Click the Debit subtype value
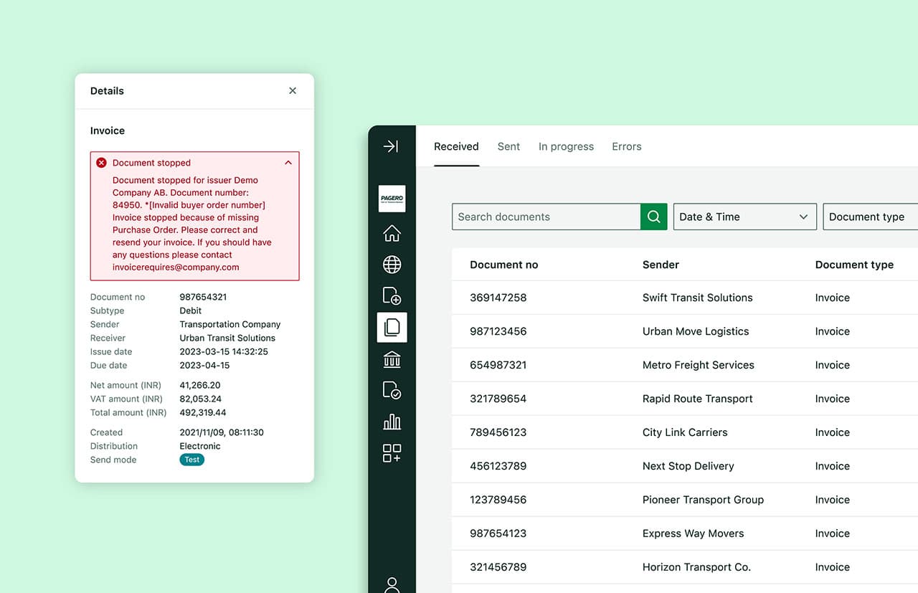 pos(190,310)
